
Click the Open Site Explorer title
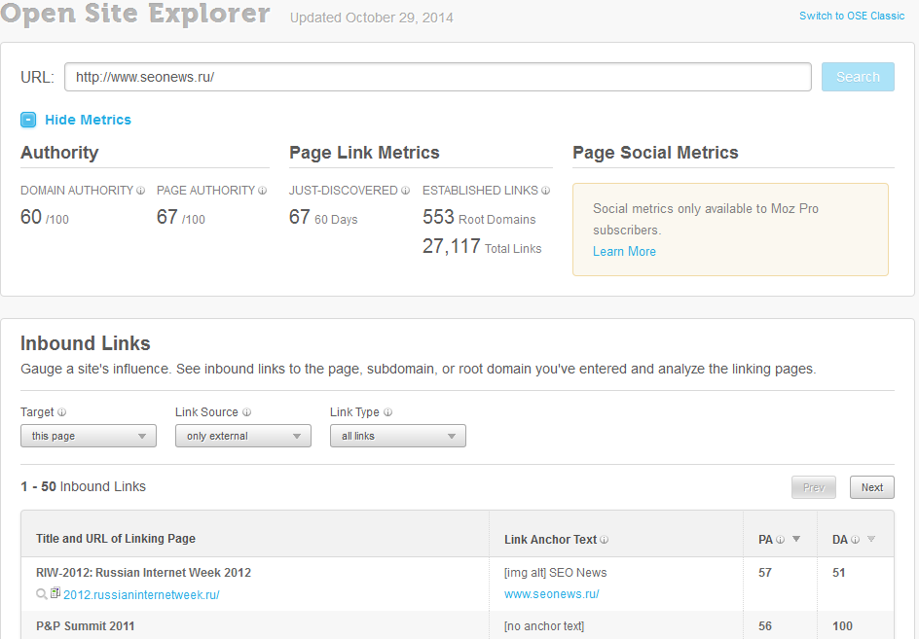pos(134,13)
